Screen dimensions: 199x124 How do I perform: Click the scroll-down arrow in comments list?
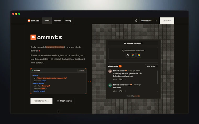[x=157, y=91]
